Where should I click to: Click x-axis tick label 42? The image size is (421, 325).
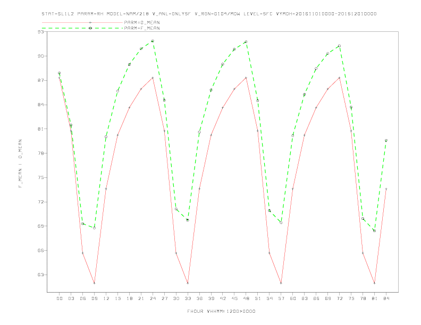point(223,298)
